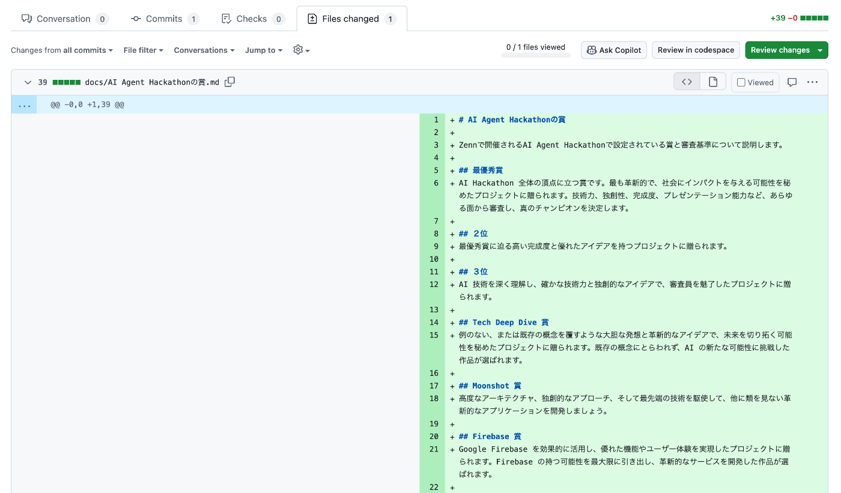Click the heading '# AI Agent Hackathonの賞'

[x=512, y=119]
